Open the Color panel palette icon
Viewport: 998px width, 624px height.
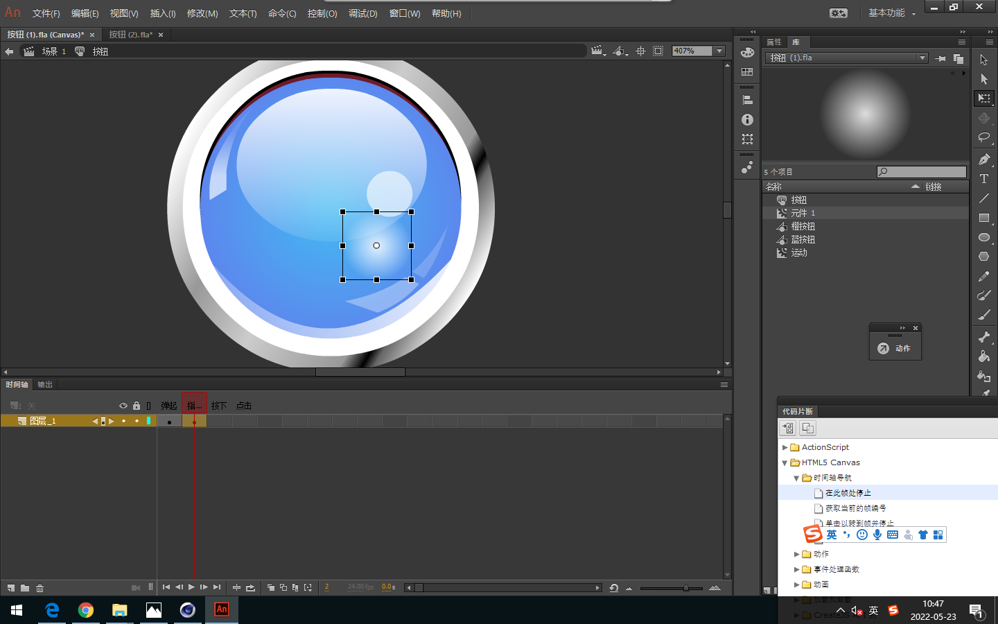click(747, 53)
